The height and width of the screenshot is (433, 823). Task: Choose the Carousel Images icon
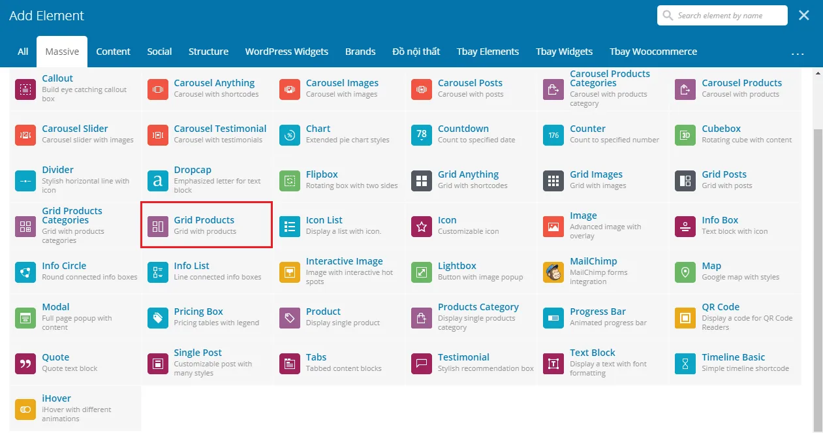289,89
